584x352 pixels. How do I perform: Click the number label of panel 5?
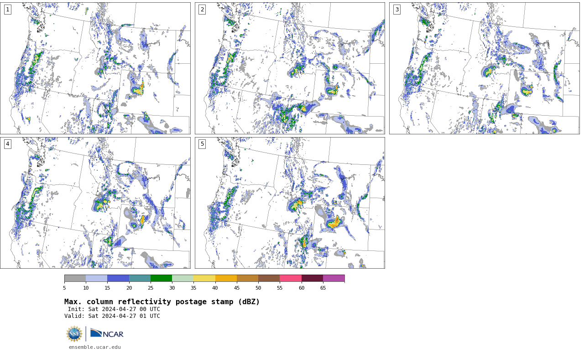tap(202, 144)
